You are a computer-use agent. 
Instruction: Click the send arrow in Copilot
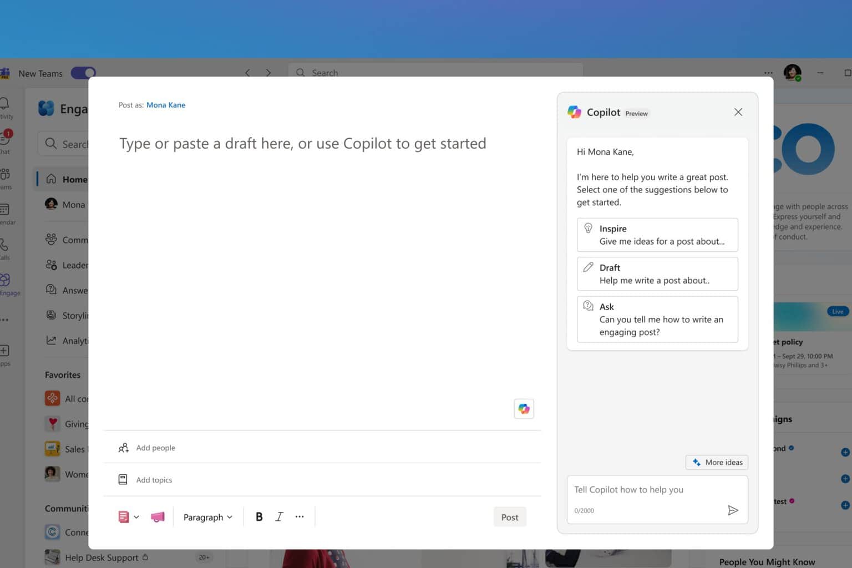733,510
